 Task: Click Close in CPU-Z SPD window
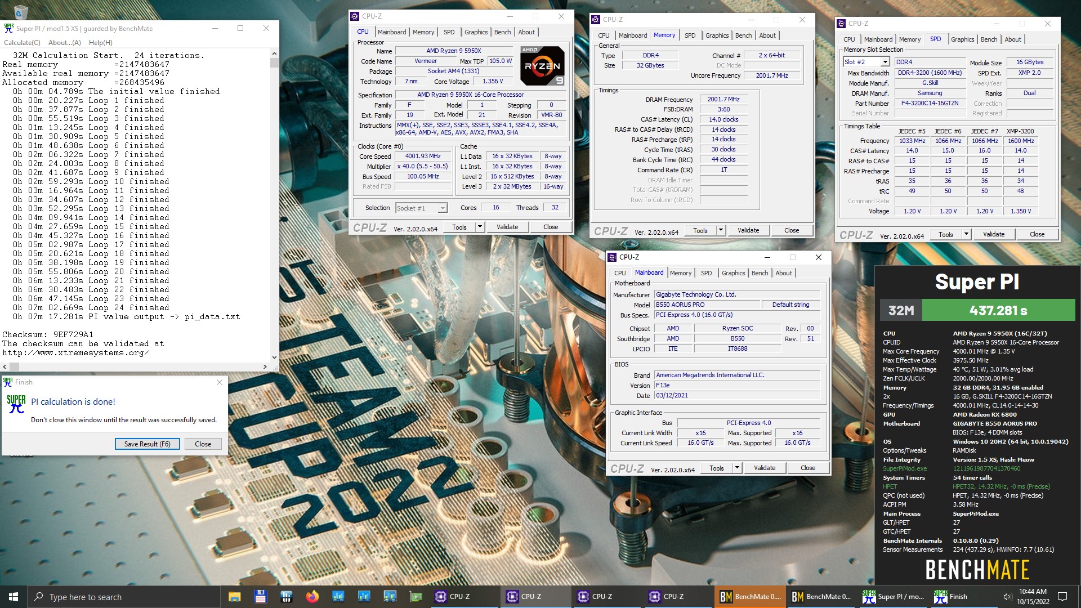(1037, 234)
